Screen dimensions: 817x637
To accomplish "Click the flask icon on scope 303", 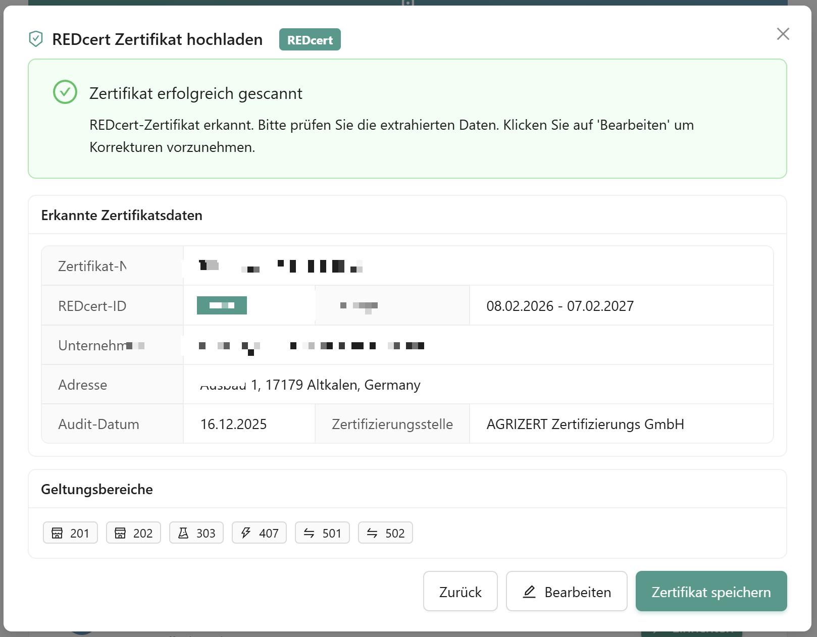I will point(184,533).
